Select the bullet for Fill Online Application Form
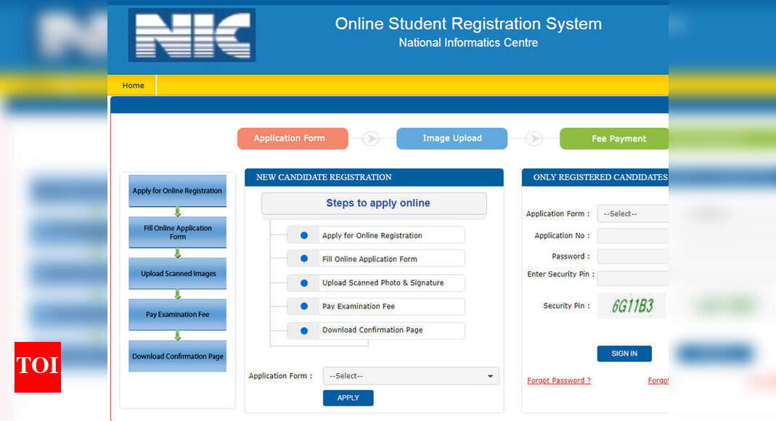This screenshot has height=421, width=776. click(x=304, y=258)
